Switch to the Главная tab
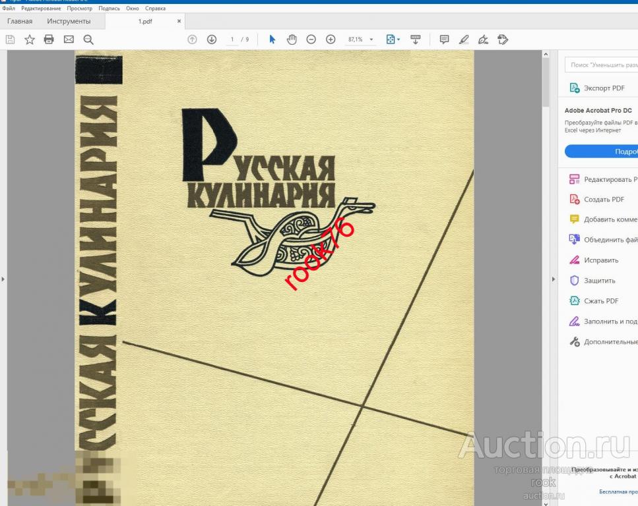 click(x=20, y=21)
